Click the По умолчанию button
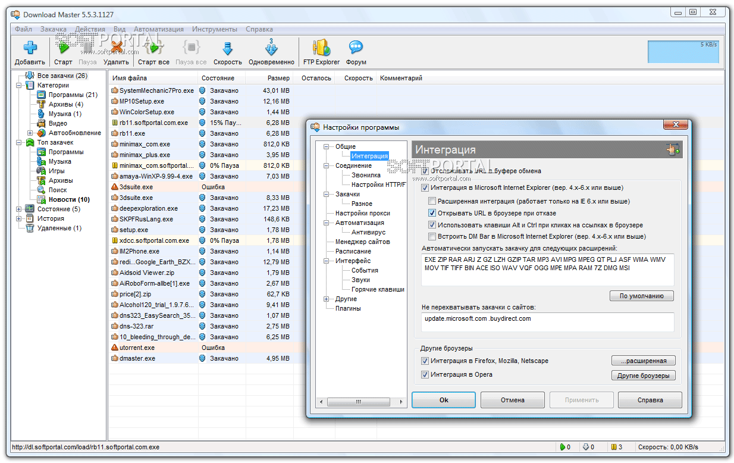734x463 pixels. 641,296
